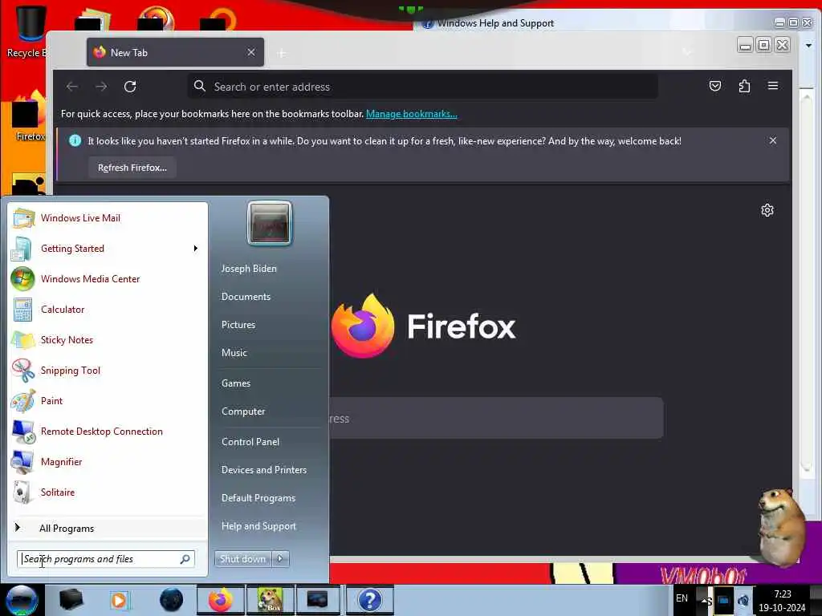
Task: Close the New Tab tab
Action: pos(251,52)
